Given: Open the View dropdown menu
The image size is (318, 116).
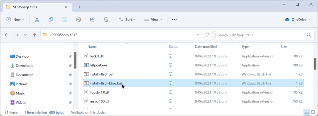Looking at the screenshot, I should coord(153,20).
